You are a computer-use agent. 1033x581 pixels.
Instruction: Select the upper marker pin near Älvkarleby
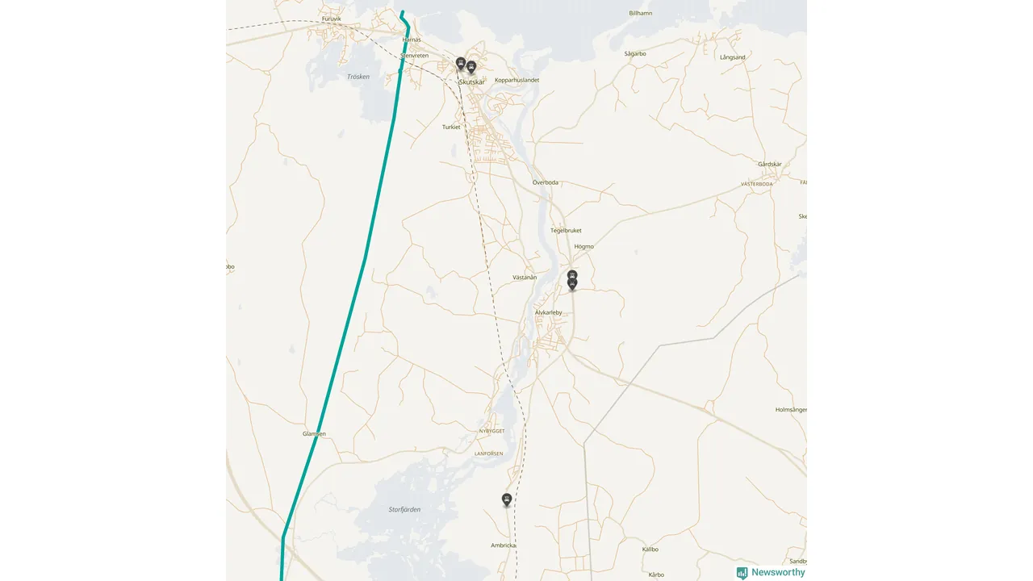point(572,275)
